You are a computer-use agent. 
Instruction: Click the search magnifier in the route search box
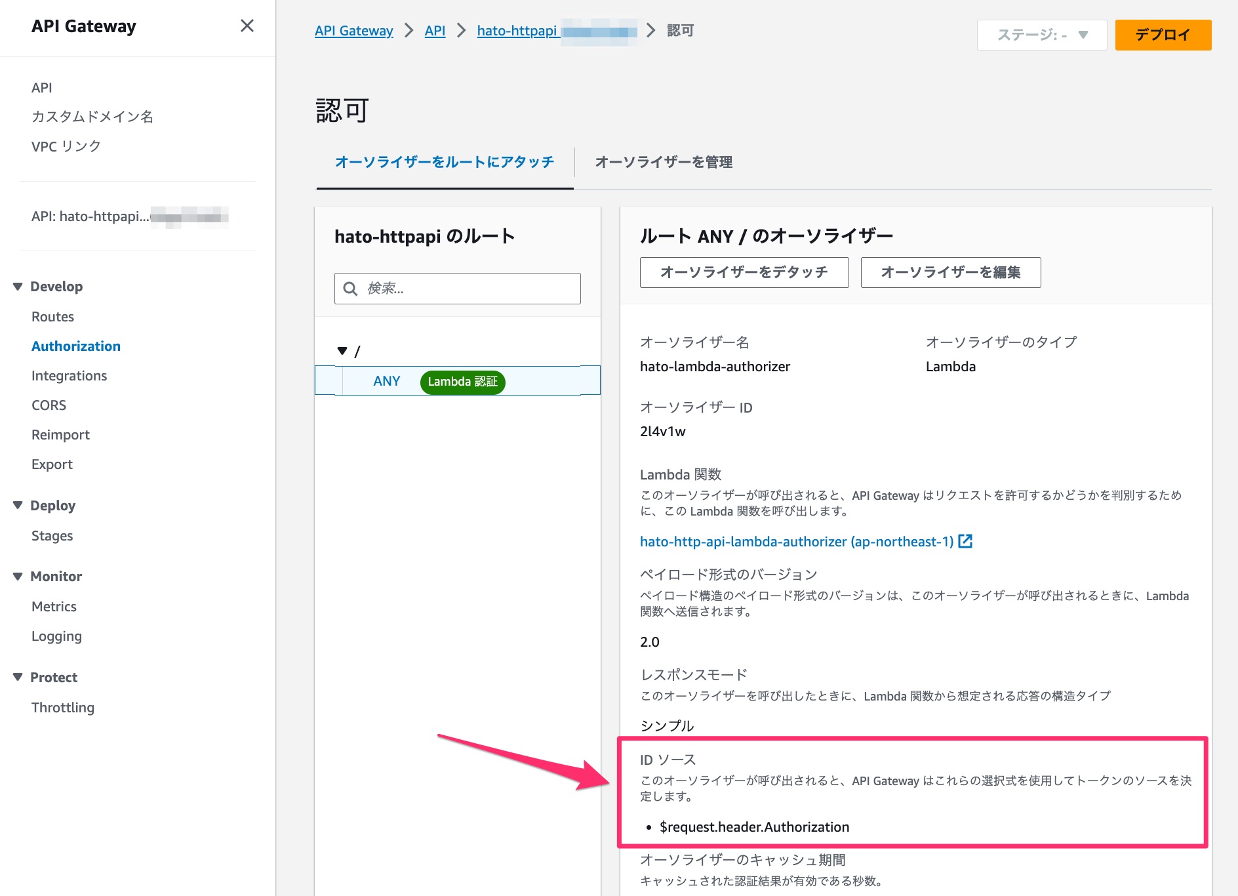351,288
